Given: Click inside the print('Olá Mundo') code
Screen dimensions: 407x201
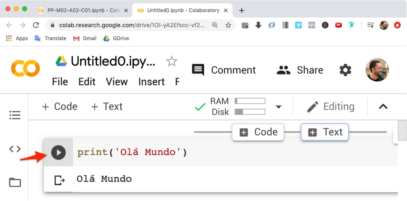Looking at the screenshot, I should [132, 152].
